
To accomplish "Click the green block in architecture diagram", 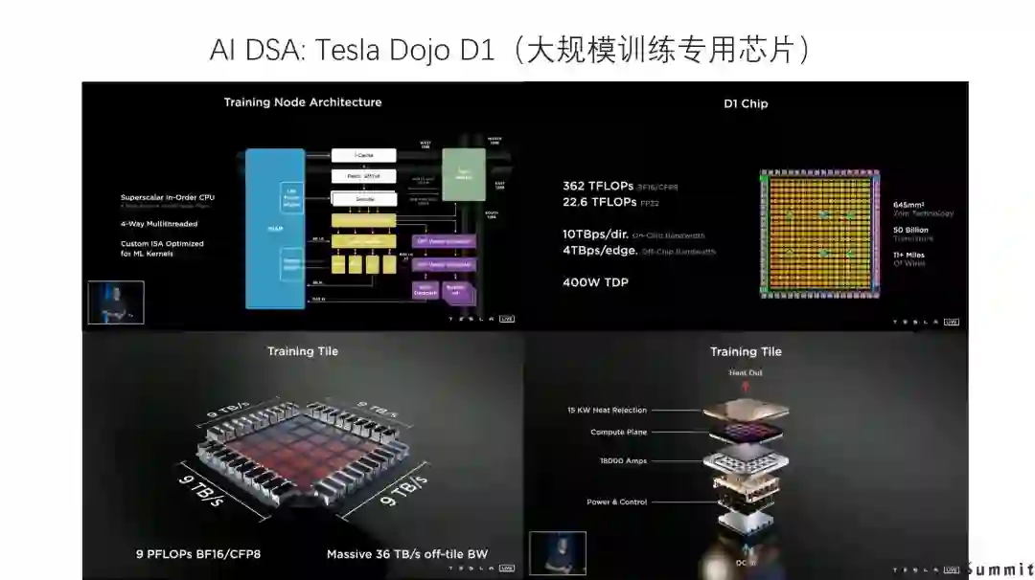I will pos(464,174).
